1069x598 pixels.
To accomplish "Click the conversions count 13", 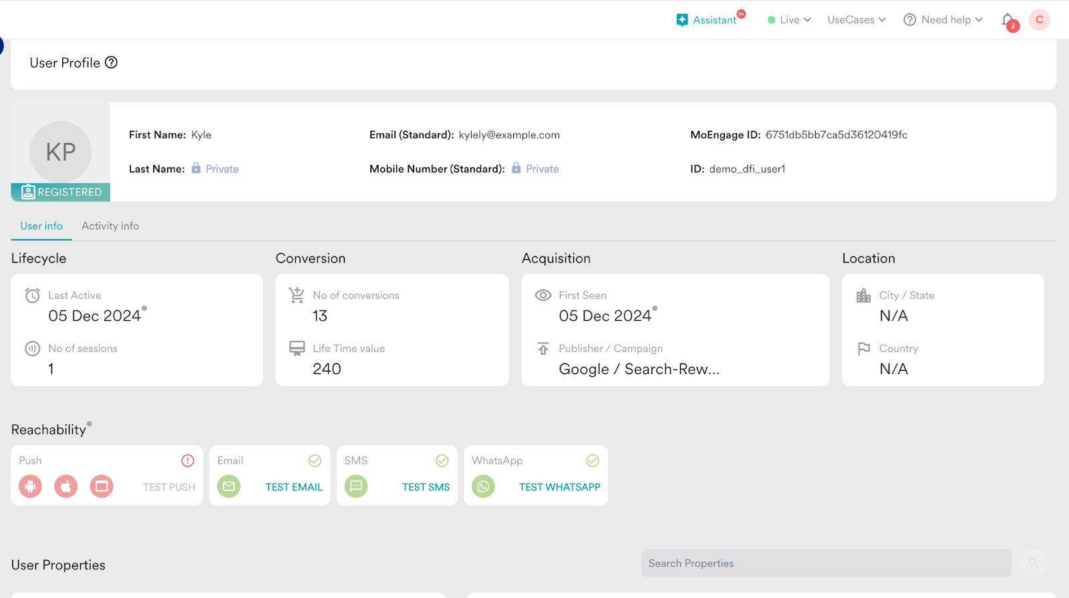I will click(320, 315).
